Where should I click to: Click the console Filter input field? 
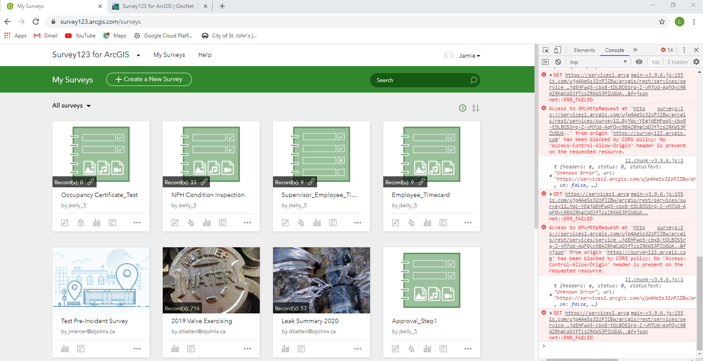[x=656, y=62]
